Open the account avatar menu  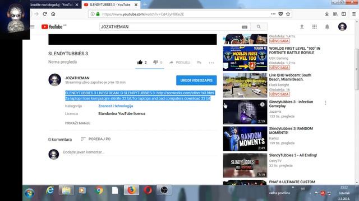pyautogui.click(x=342, y=27)
